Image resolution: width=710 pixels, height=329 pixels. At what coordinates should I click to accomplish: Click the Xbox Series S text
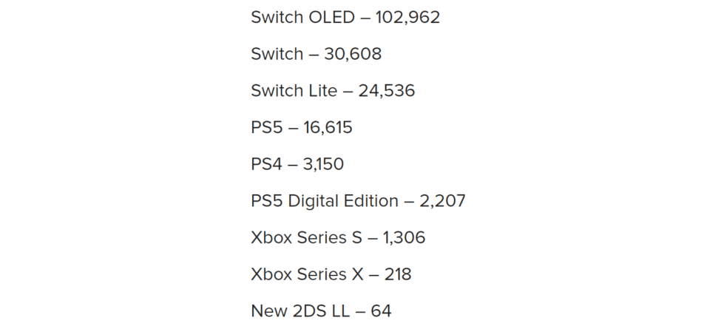[x=306, y=237]
